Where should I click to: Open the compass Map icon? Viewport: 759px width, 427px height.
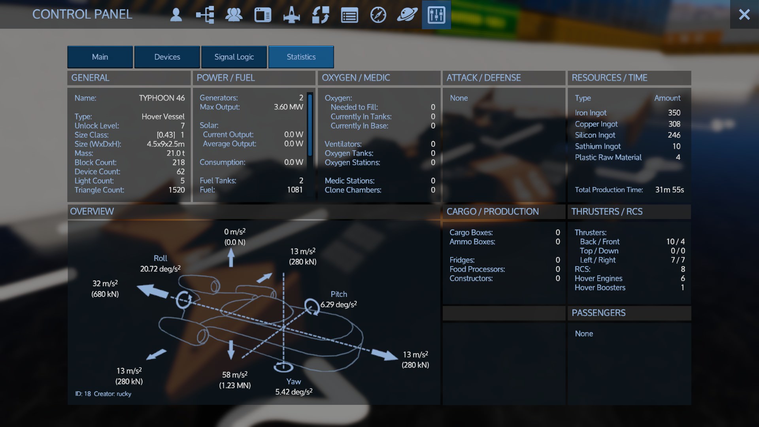(x=378, y=15)
